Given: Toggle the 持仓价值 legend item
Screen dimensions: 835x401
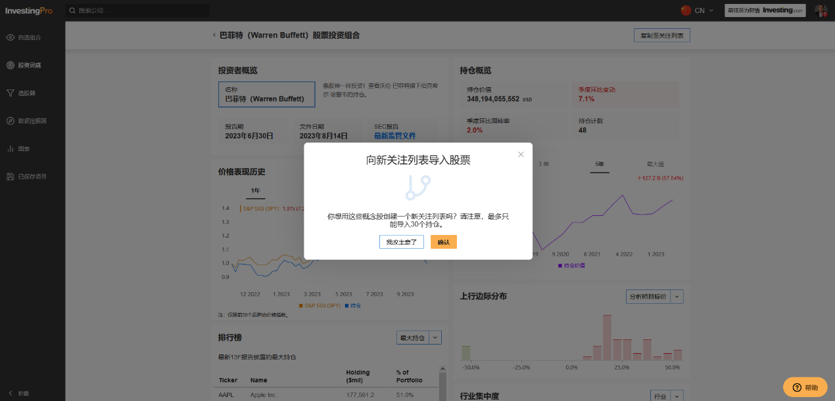Looking at the screenshot, I should tap(571, 266).
